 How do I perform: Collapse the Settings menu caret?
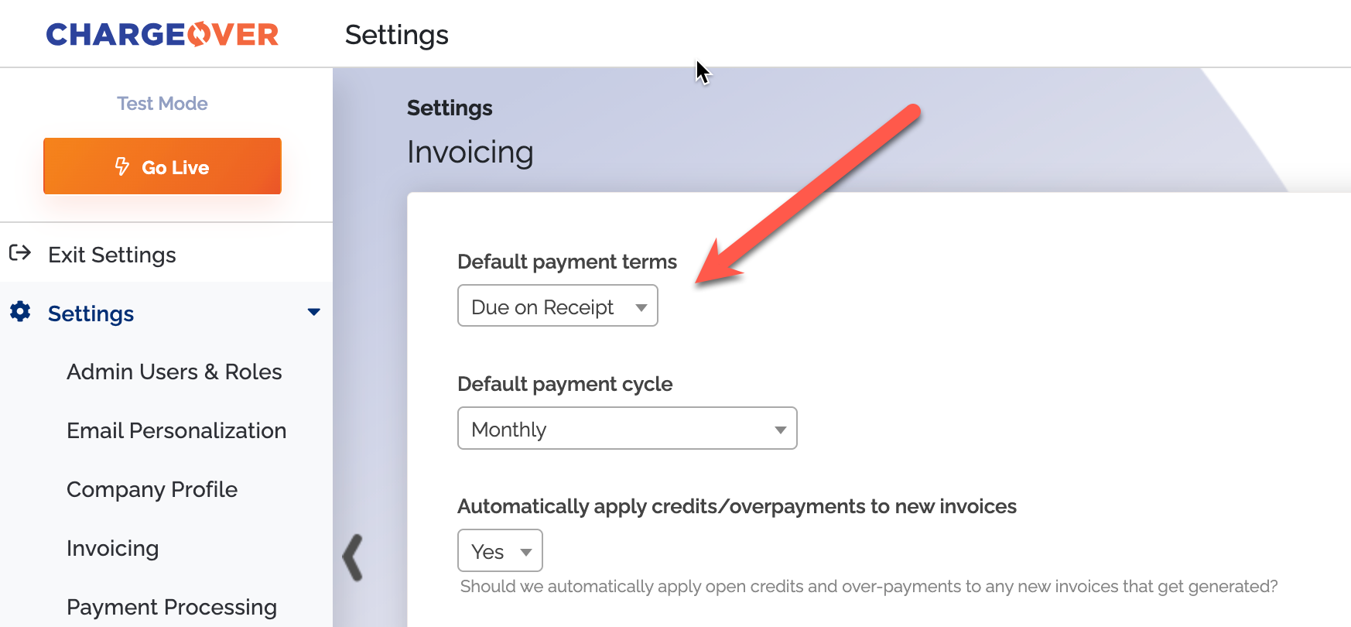(313, 313)
